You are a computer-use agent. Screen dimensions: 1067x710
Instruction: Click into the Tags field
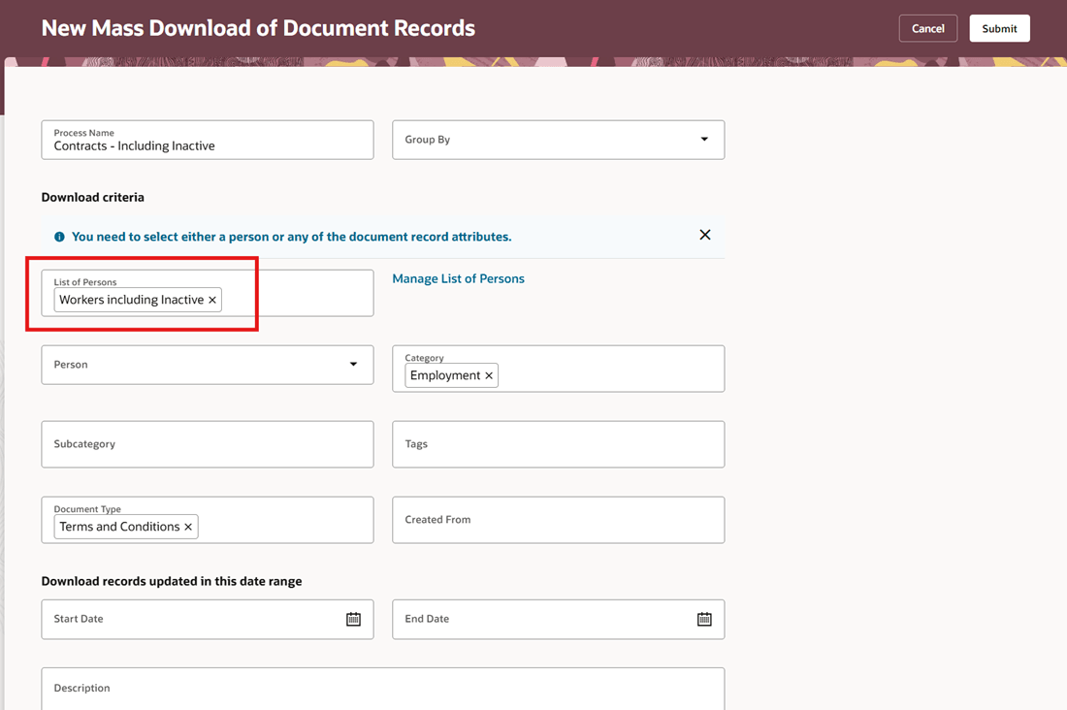tap(558, 444)
